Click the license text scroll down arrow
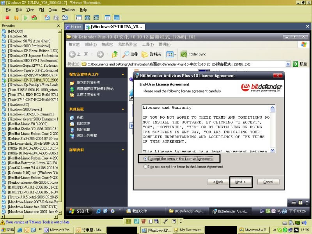This screenshot has width=312, height=234. [x=272, y=150]
